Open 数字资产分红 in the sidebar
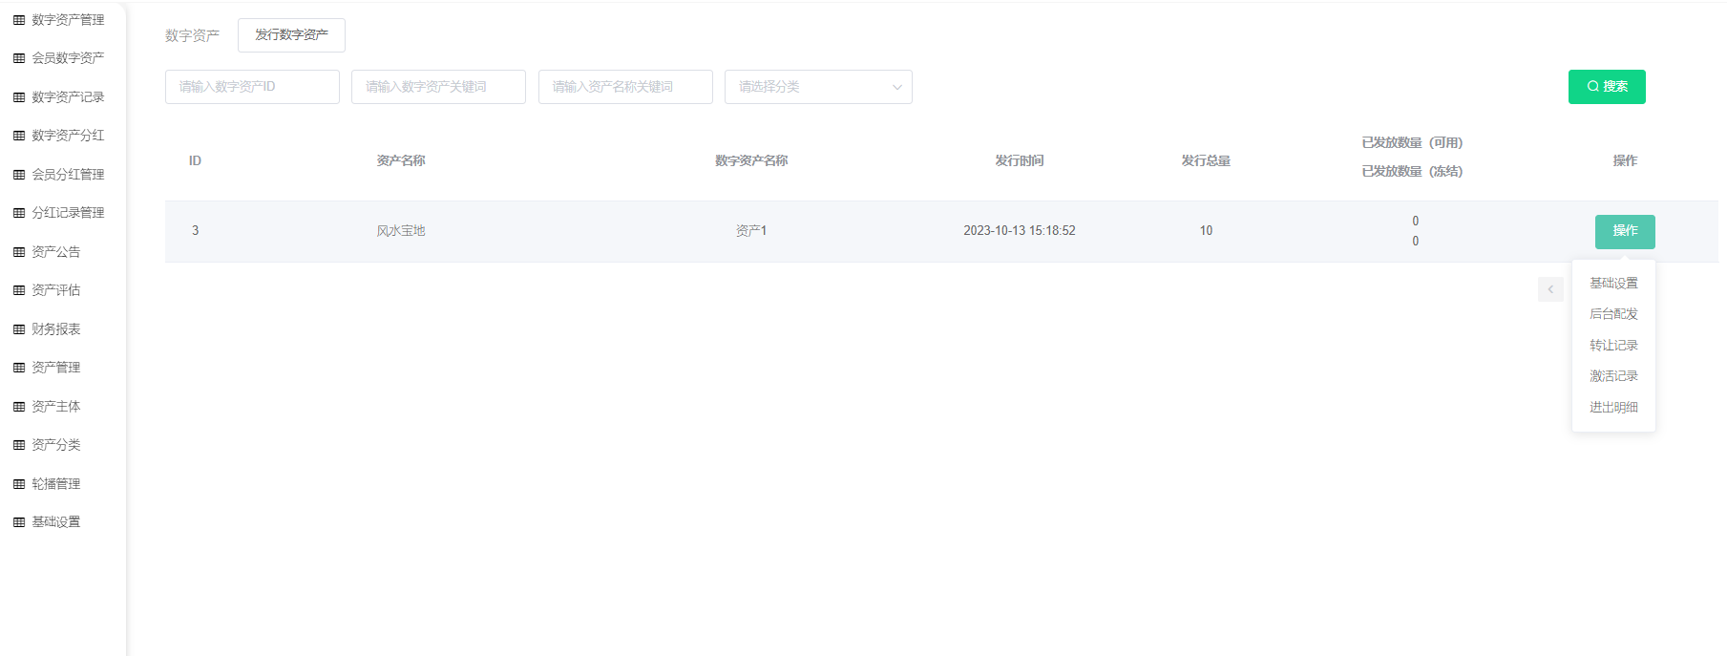The image size is (1727, 656). 68,136
